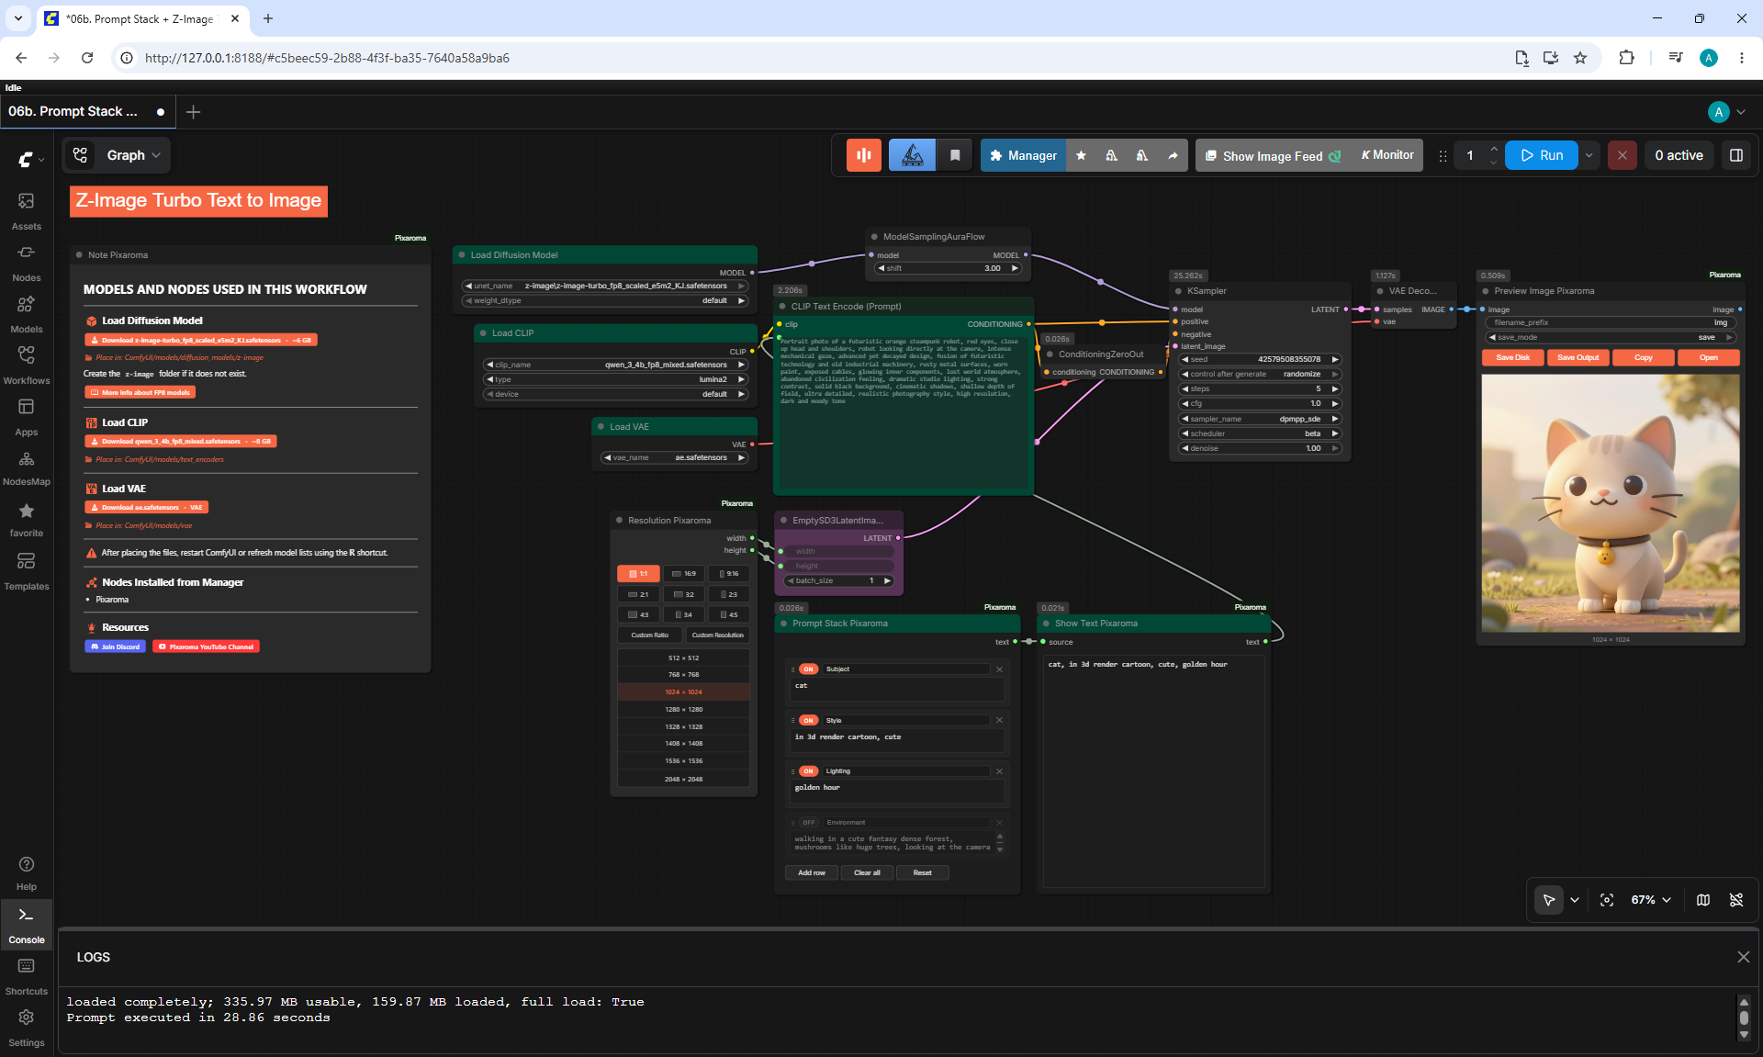Image resolution: width=1763 pixels, height=1057 pixels.
Task: Select the Custom Ratio tab
Action: pyautogui.click(x=650, y=635)
